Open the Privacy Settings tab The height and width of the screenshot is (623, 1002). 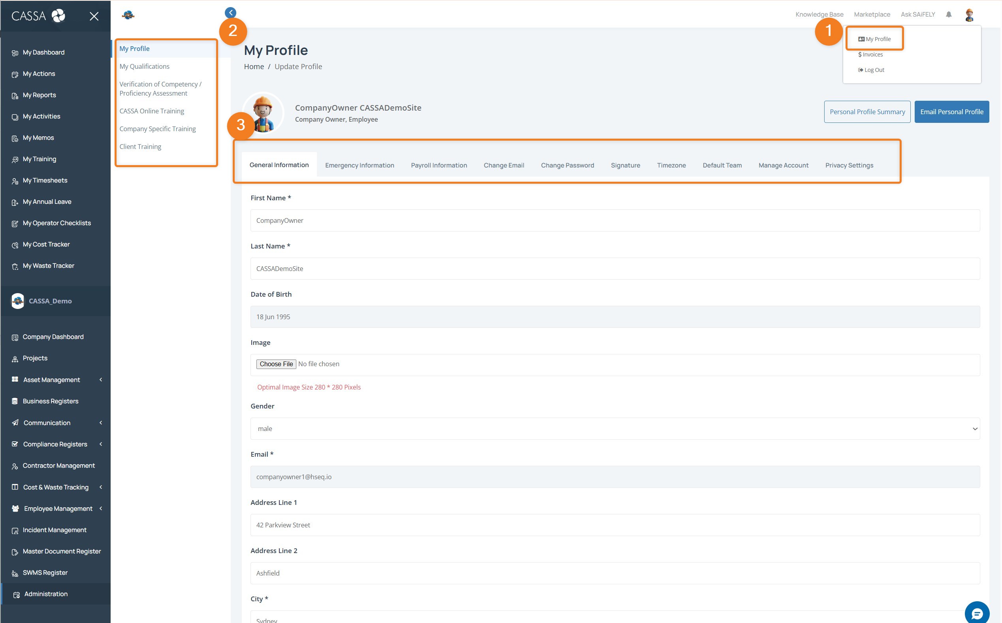click(849, 165)
